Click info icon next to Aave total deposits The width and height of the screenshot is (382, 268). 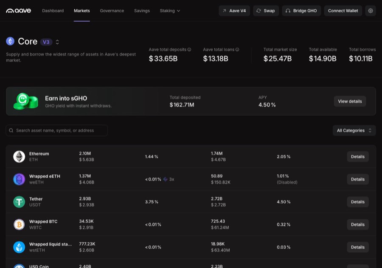[x=189, y=50]
